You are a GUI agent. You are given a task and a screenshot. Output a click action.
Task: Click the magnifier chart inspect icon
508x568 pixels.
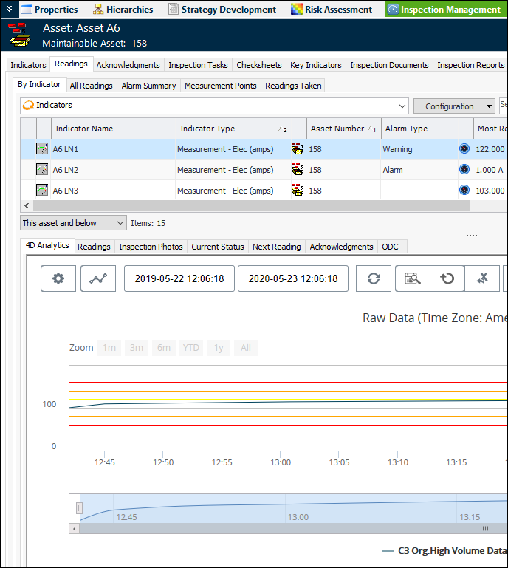[412, 278]
